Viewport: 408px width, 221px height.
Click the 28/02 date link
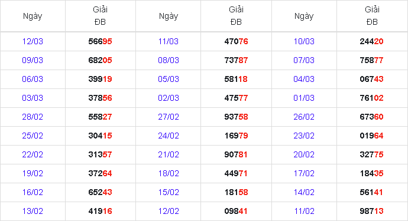tap(33, 117)
